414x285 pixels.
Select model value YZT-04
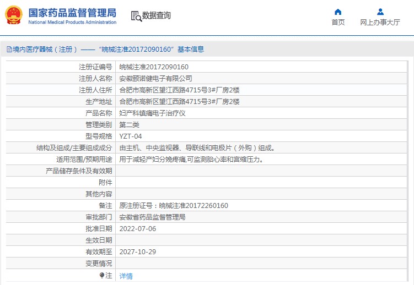[x=131, y=136]
